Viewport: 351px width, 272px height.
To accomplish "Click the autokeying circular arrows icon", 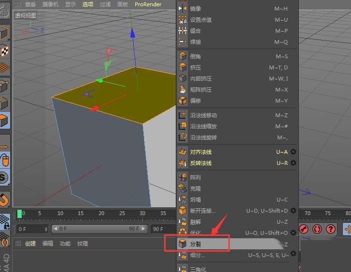I will [x=317, y=229].
